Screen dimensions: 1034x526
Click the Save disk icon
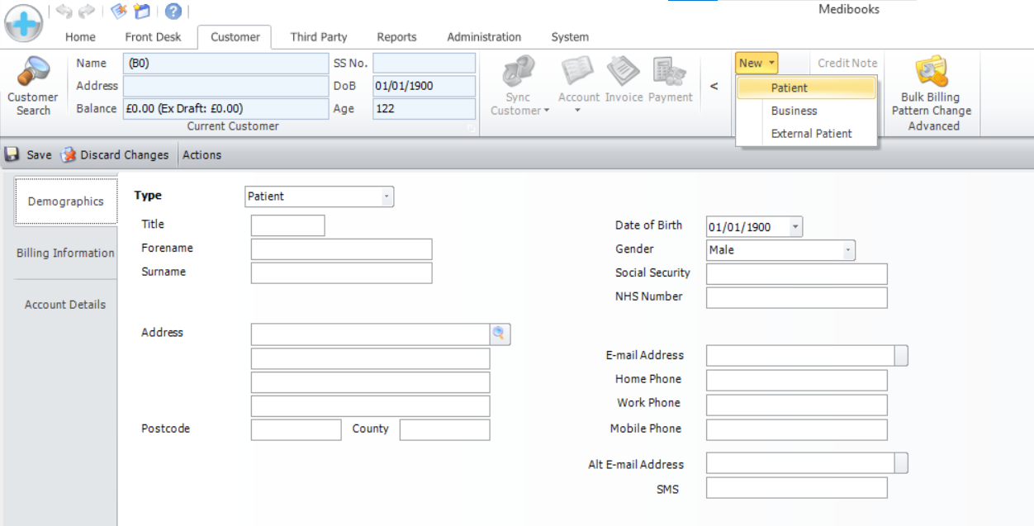click(x=12, y=154)
